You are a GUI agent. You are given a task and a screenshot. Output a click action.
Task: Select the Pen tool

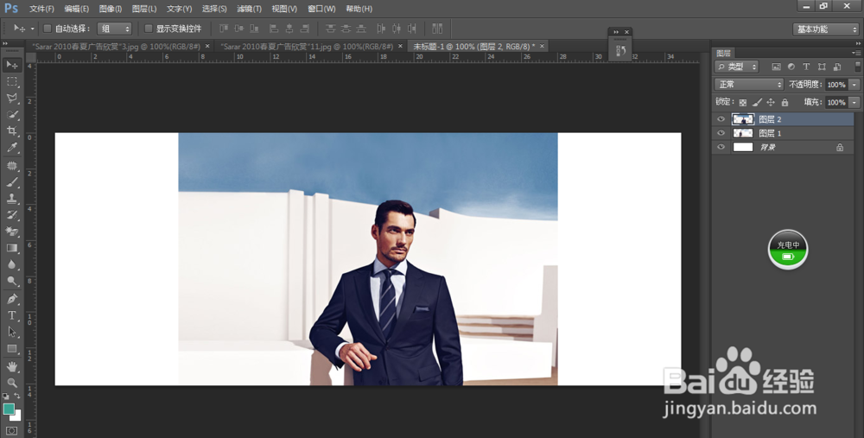[11, 299]
